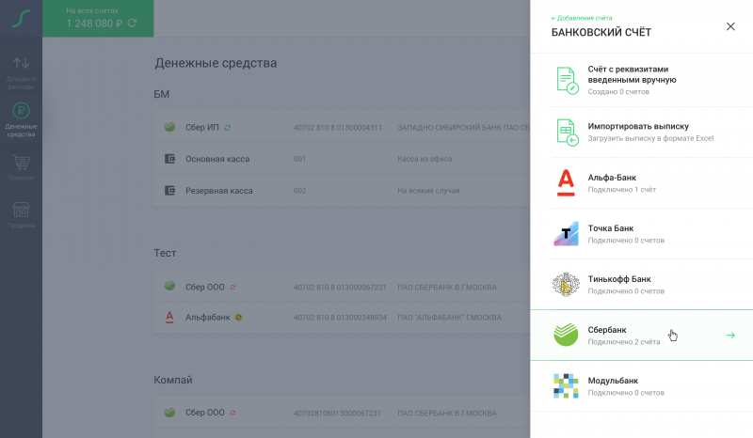Select Счёт с реквизитами введенными вручную
Image resolution: width=753 pixels, height=438 pixels.
tap(632, 74)
